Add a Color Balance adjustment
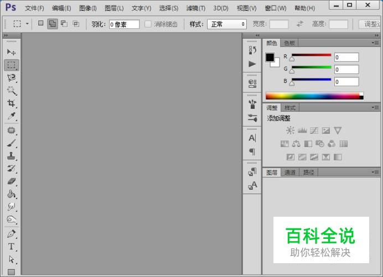 click(x=296, y=144)
